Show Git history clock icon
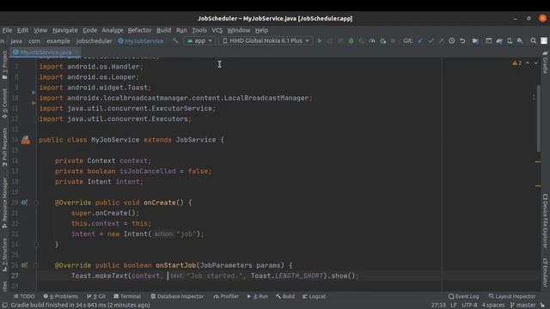The width and height of the screenshot is (550, 309). tap(451, 41)
